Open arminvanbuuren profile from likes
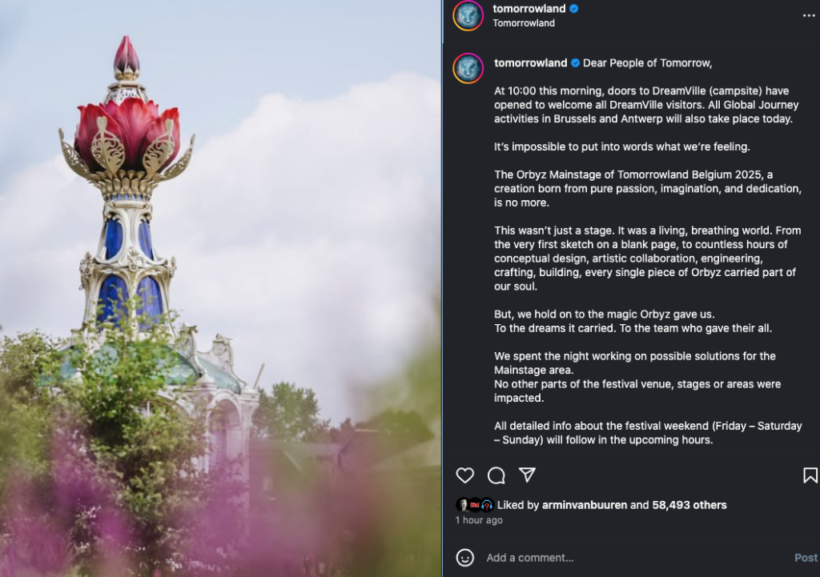 point(584,505)
